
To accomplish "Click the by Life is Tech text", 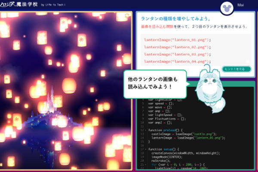I will coord(53,5).
